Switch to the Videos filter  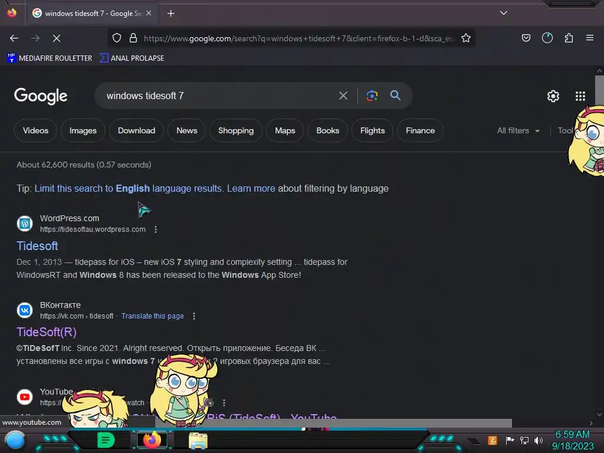pos(35,130)
